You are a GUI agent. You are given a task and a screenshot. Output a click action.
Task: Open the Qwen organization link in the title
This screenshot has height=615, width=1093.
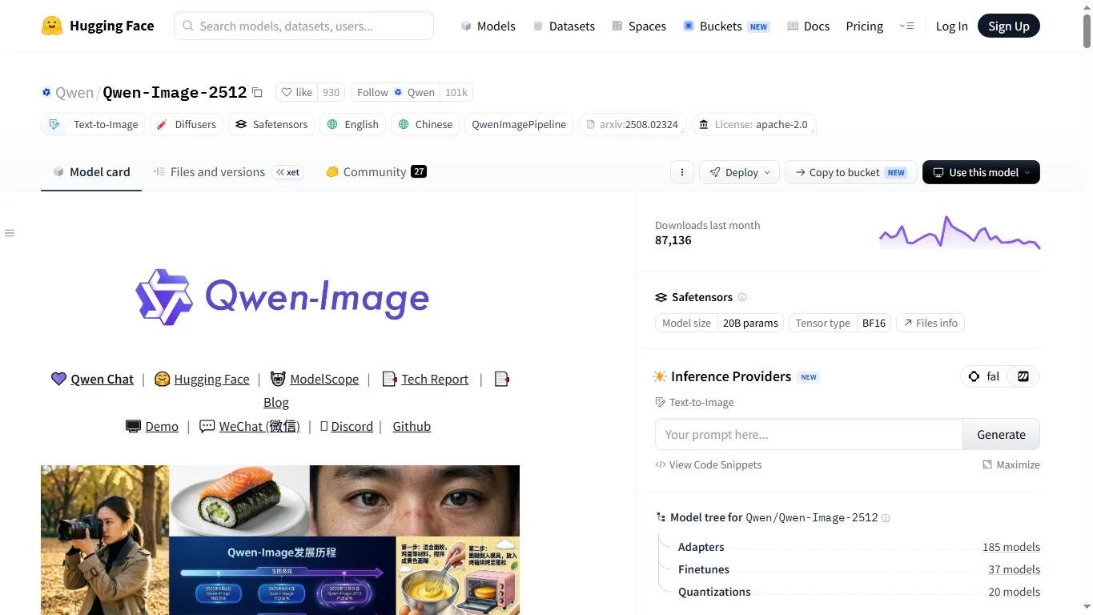pos(74,92)
